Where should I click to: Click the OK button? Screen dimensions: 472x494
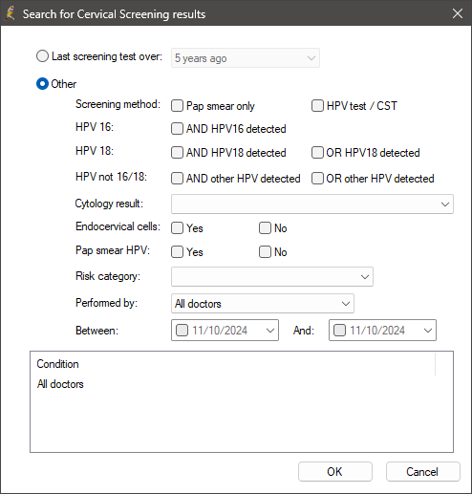pos(335,472)
